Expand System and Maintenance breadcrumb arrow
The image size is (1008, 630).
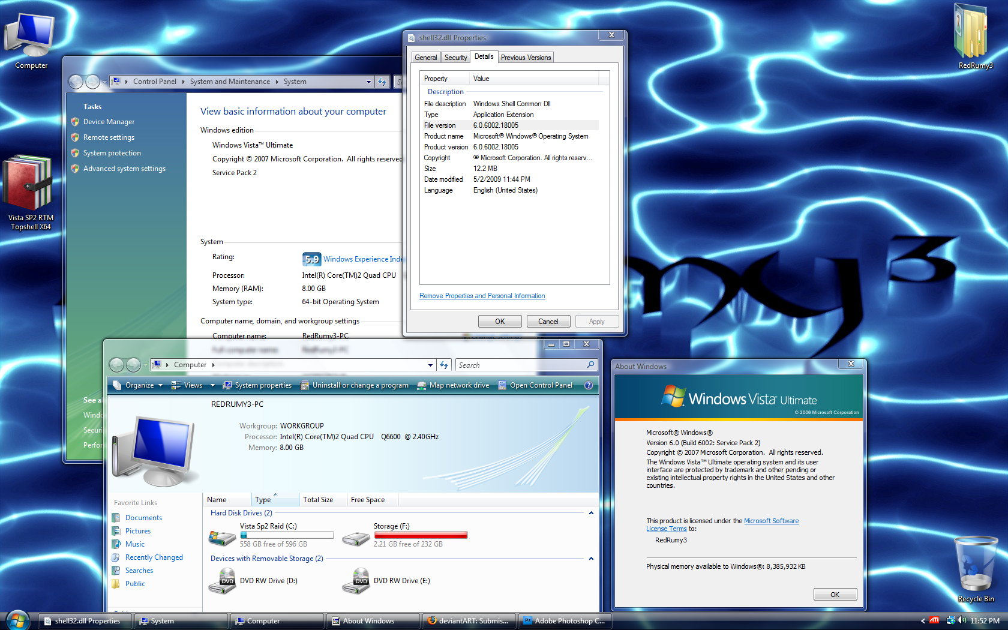pos(277,82)
